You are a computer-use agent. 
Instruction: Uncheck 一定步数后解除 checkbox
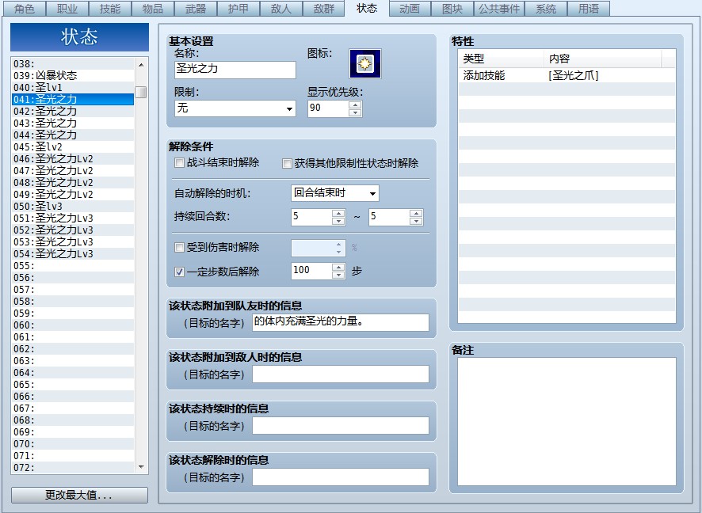[x=180, y=272]
